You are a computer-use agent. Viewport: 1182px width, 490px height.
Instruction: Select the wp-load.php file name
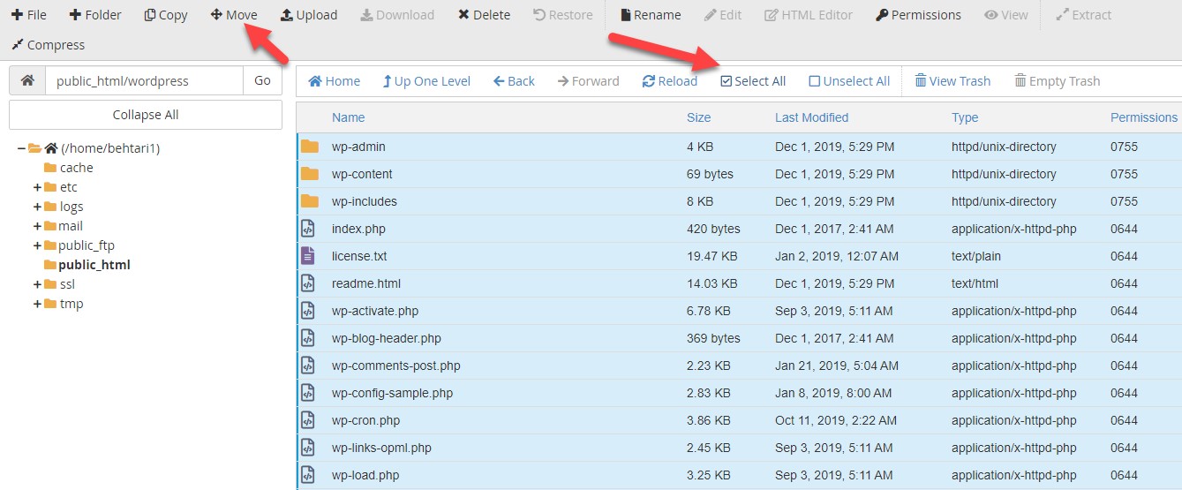pyautogui.click(x=365, y=475)
